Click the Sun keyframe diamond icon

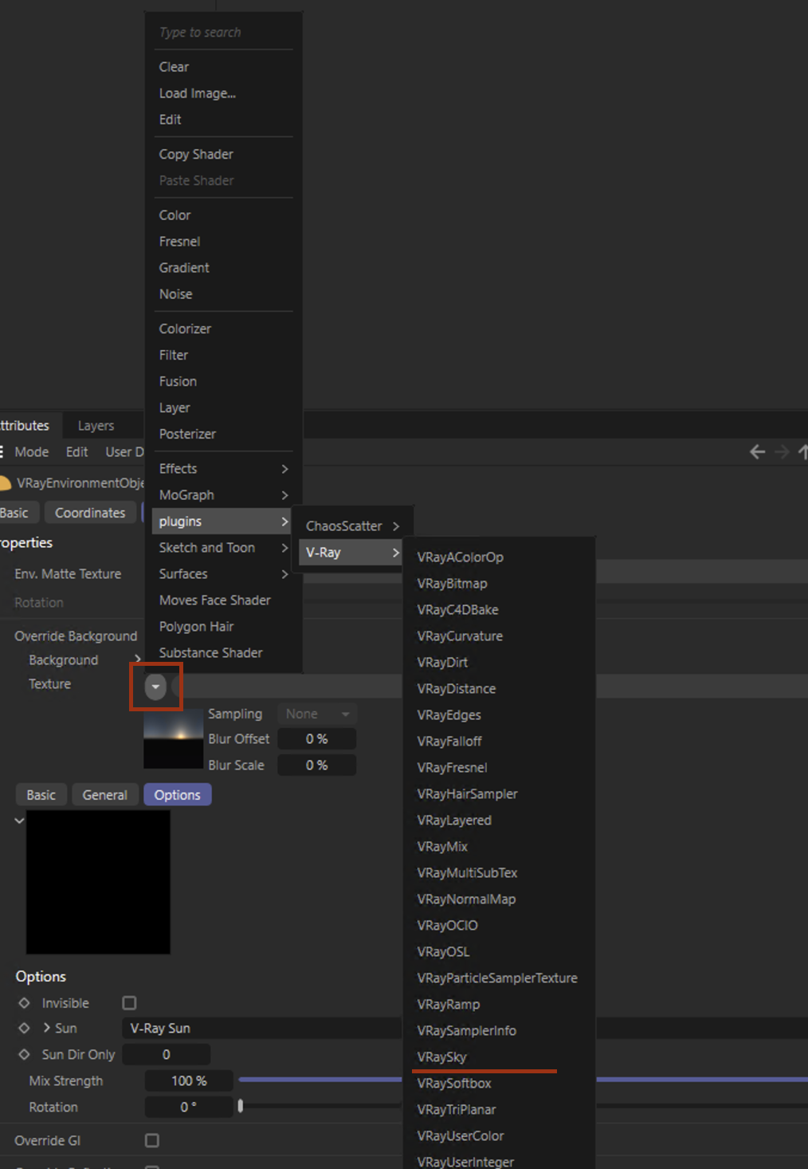click(x=24, y=1029)
